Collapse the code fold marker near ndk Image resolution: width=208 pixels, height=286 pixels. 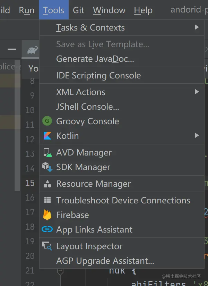[60, 270]
